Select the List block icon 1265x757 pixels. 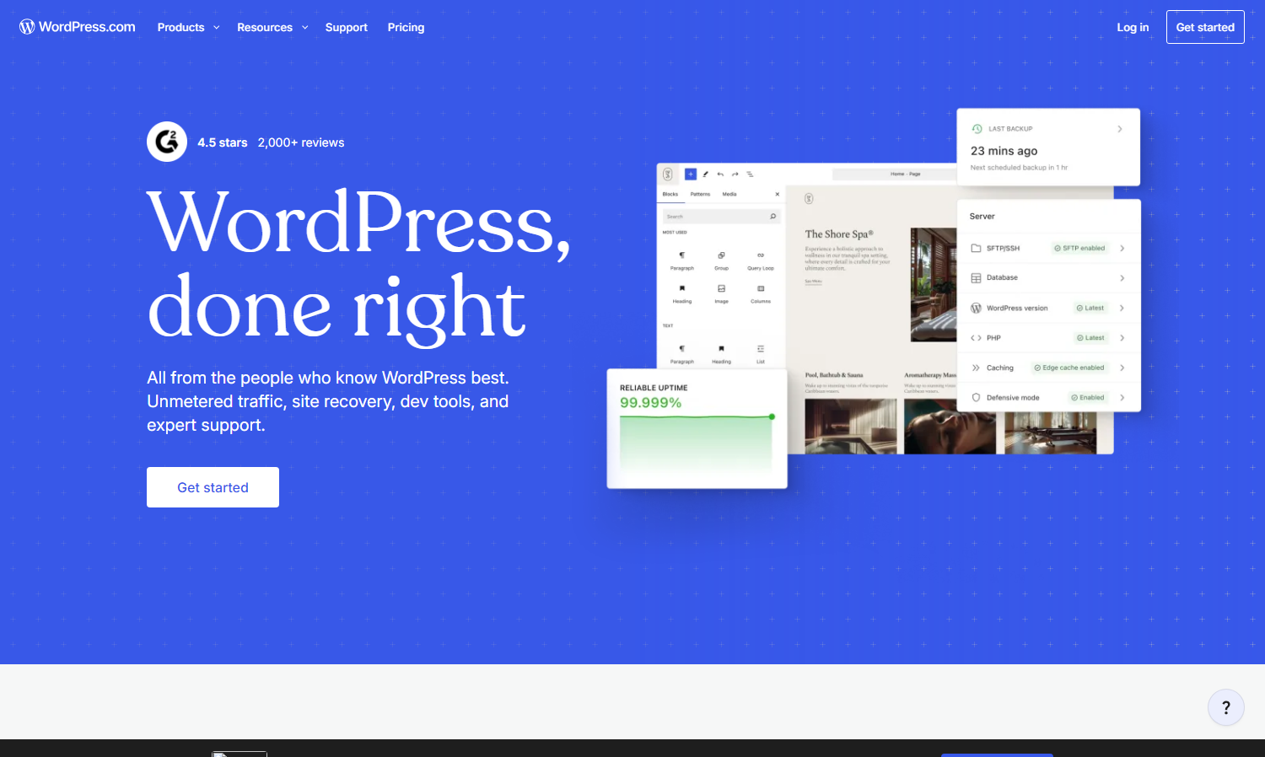761,348
